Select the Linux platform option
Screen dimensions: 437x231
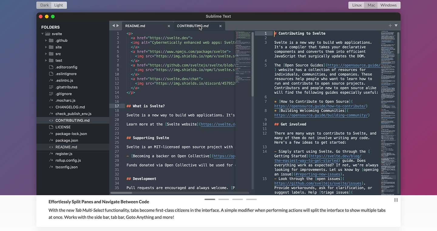click(357, 5)
